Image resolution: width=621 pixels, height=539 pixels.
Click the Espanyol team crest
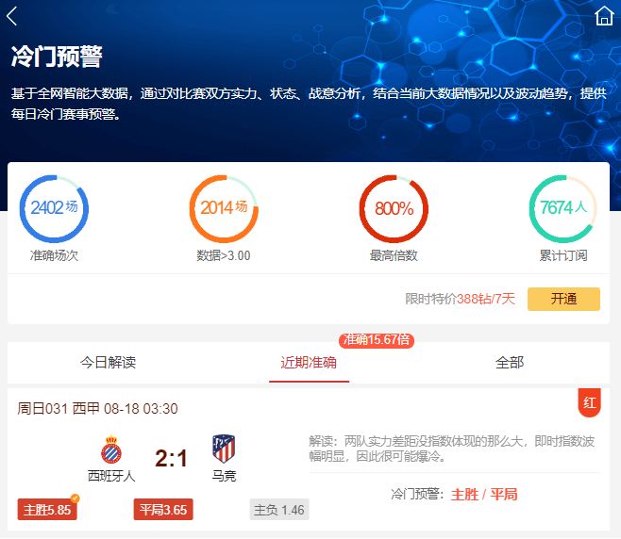pyautogui.click(x=111, y=449)
